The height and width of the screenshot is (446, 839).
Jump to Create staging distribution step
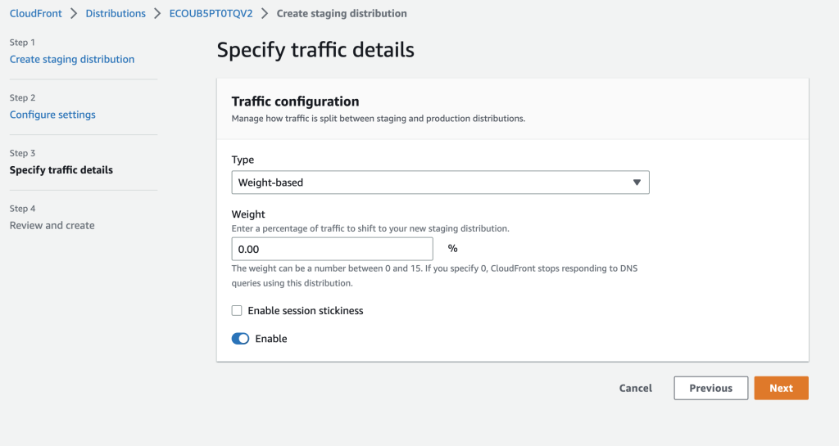(x=72, y=59)
